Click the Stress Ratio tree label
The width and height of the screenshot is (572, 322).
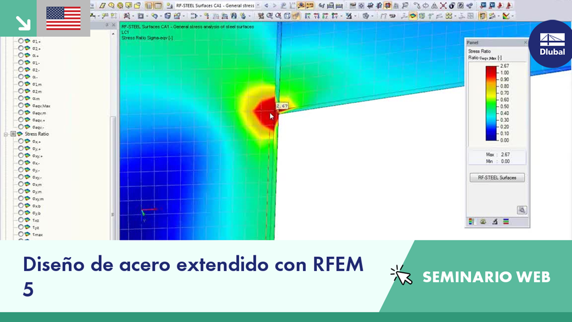click(36, 134)
